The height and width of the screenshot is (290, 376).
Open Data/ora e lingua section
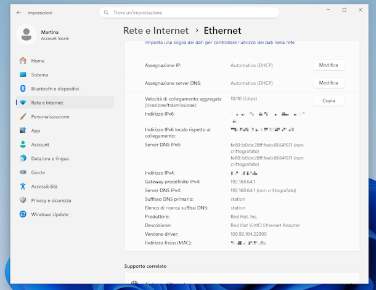click(x=65, y=158)
